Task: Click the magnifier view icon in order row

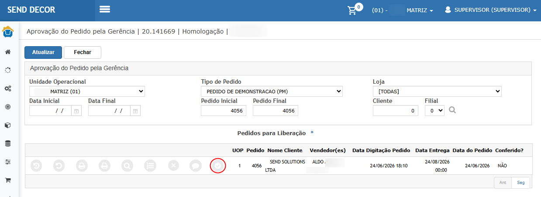Action: pos(127,166)
